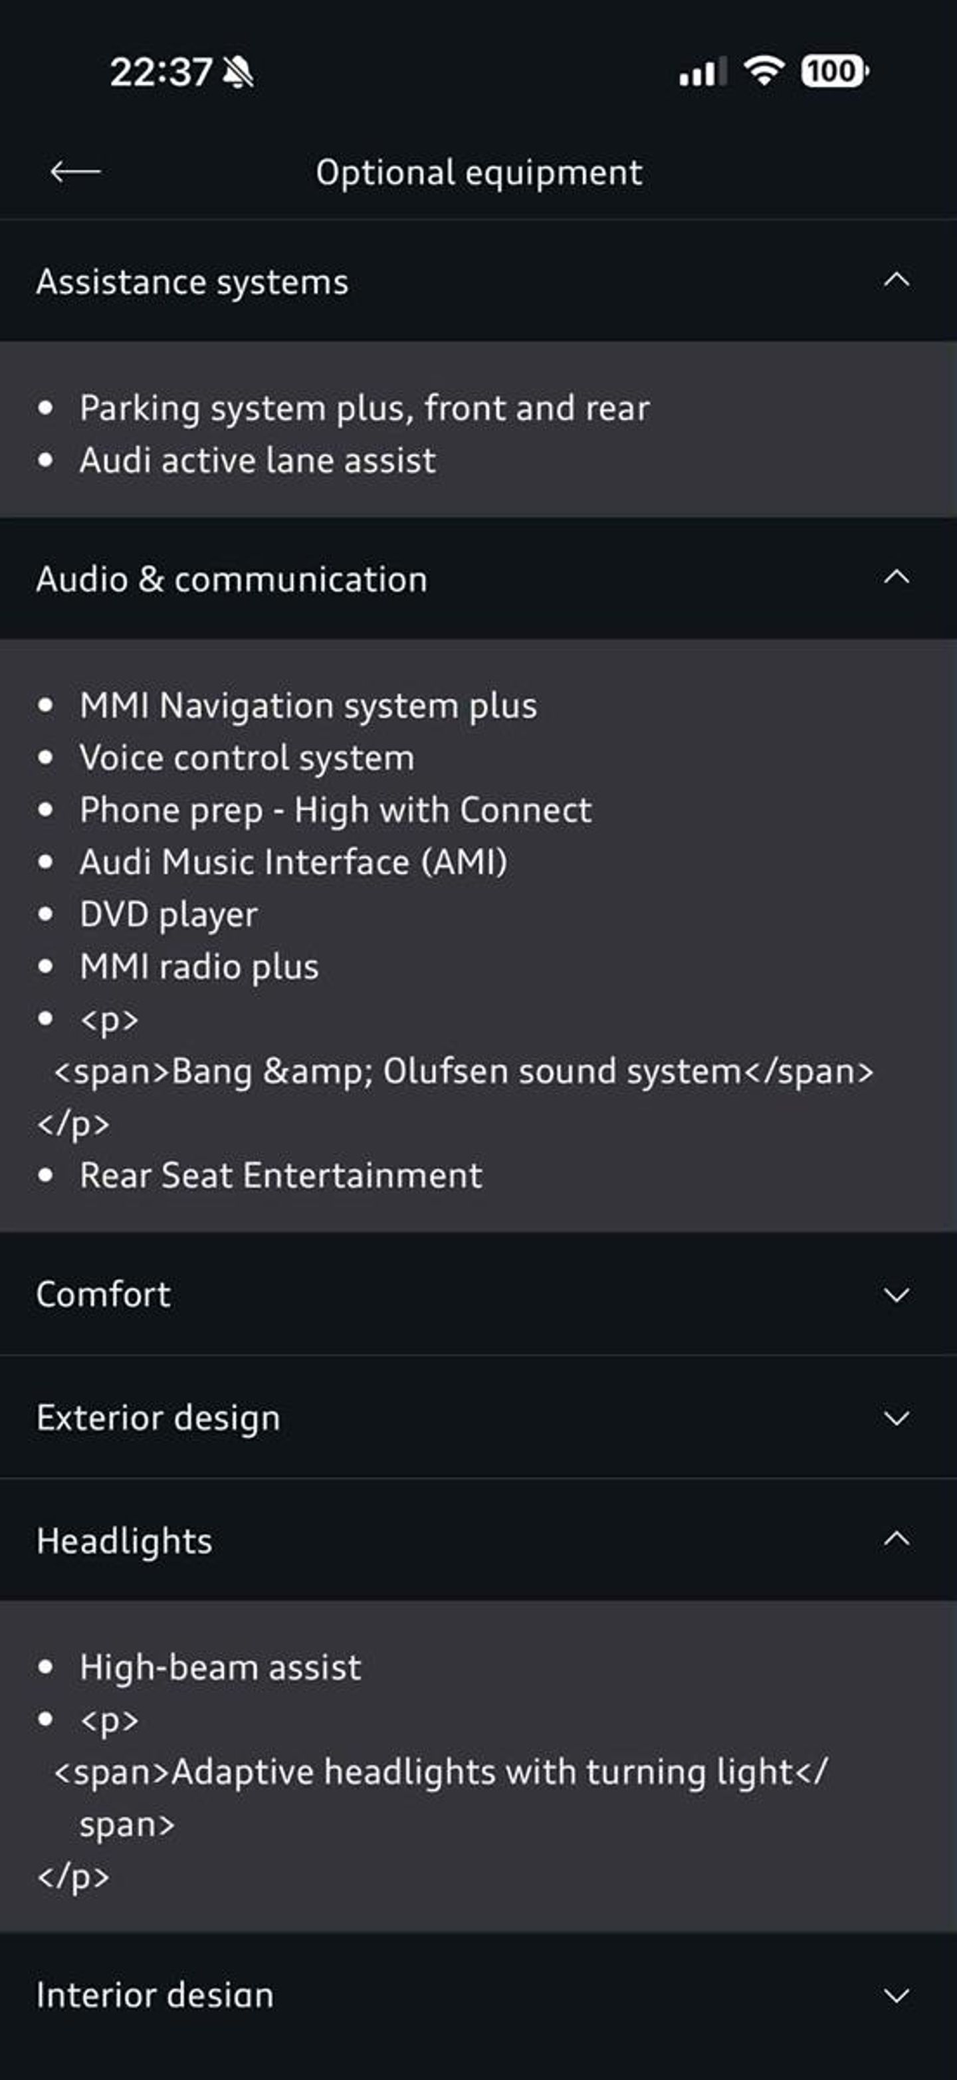Expand the Comfort section chevron
The width and height of the screenshot is (957, 2080).
coord(897,1295)
